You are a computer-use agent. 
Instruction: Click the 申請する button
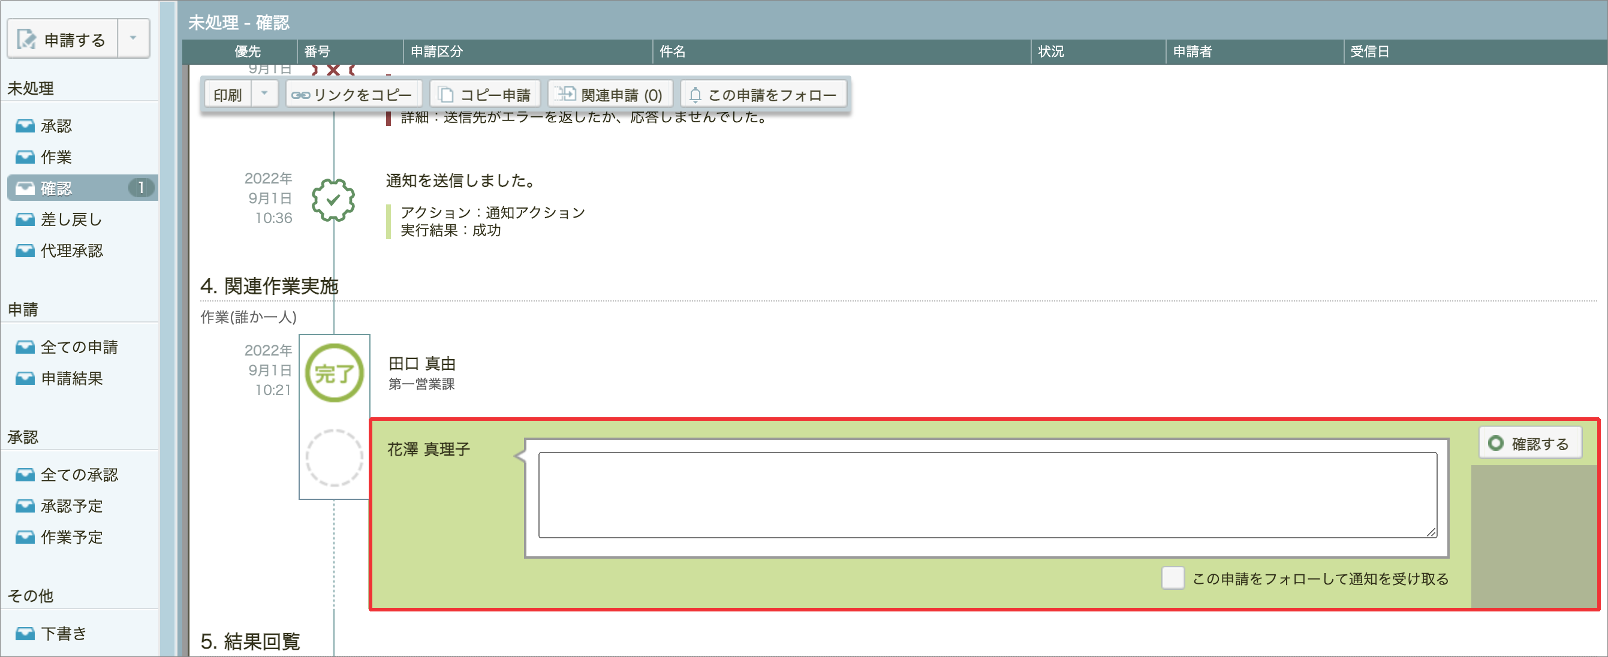pos(62,40)
